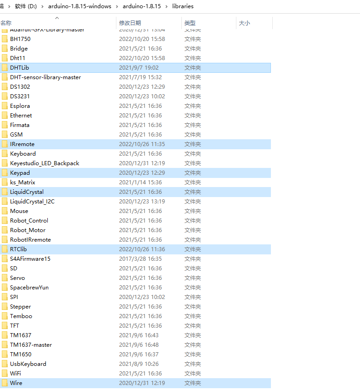The height and width of the screenshot is (390, 360).
Task: Click the Ethernet folder icon
Action: 5,116
